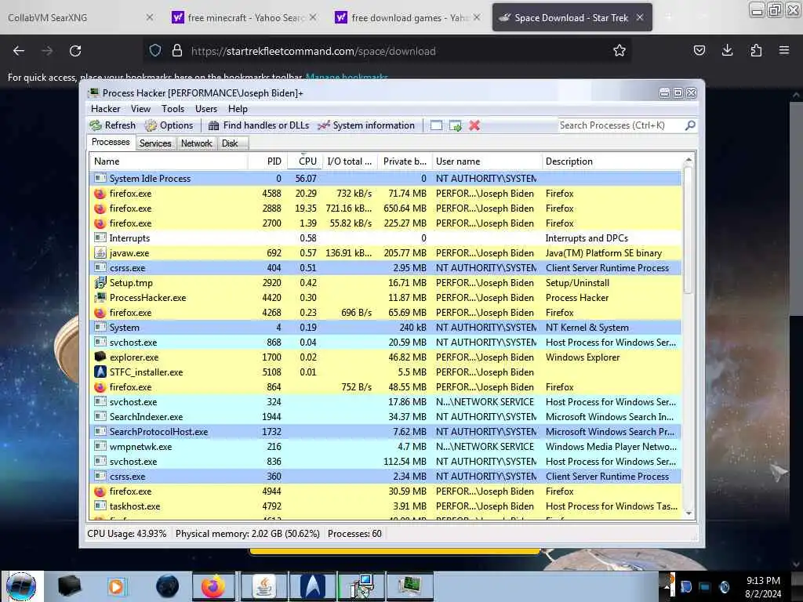Select the wmpnetwk.exe row
The height and width of the screenshot is (602, 803).
pos(386,446)
